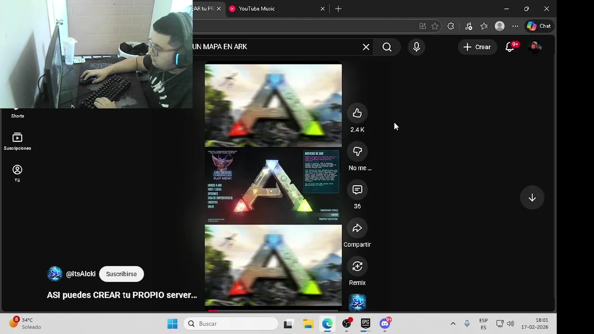Click the taskbar Buscar search box
The width and height of the screenshot is (594, 334).
coord(230,324)
